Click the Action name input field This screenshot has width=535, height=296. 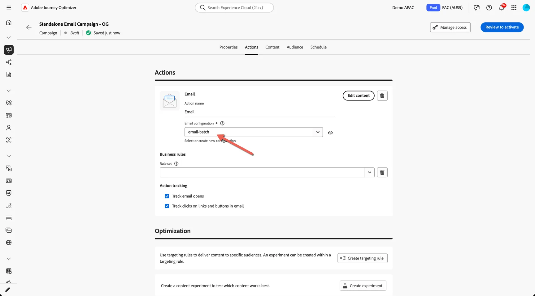click(x=260, y=112)
